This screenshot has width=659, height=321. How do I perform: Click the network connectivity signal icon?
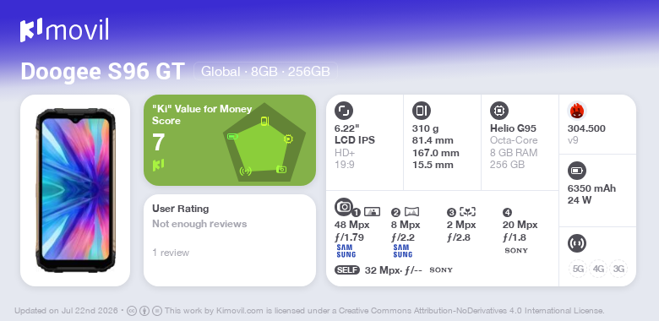pos(577,243)
